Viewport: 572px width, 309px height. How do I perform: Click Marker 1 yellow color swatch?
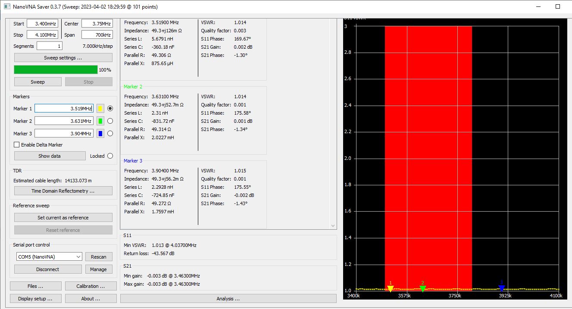pyautogui.click(x=100, y=109)
